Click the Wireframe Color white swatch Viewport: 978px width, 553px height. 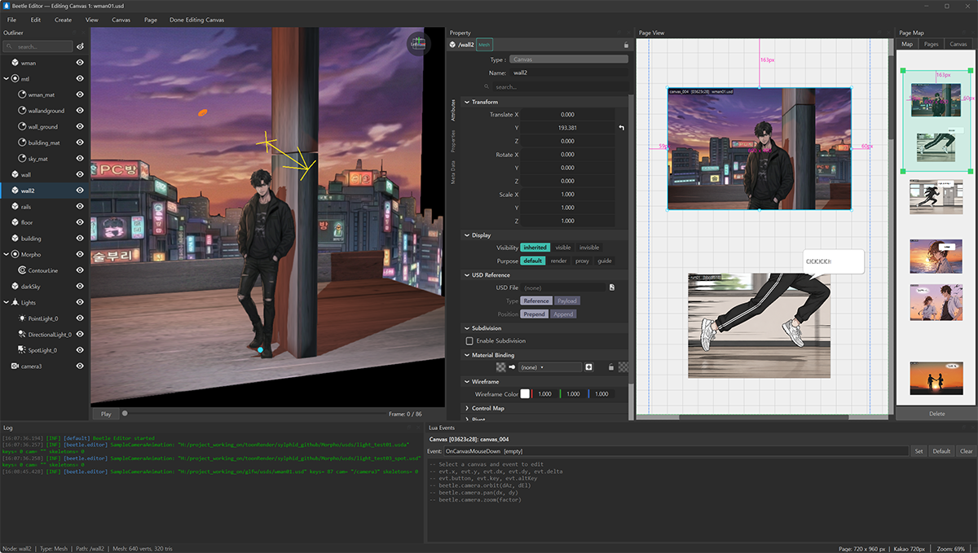[x=526, y=393]
